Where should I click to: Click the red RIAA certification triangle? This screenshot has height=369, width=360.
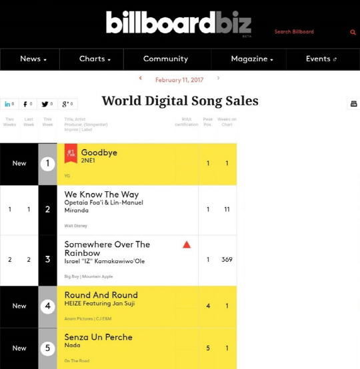click(187, 244)
